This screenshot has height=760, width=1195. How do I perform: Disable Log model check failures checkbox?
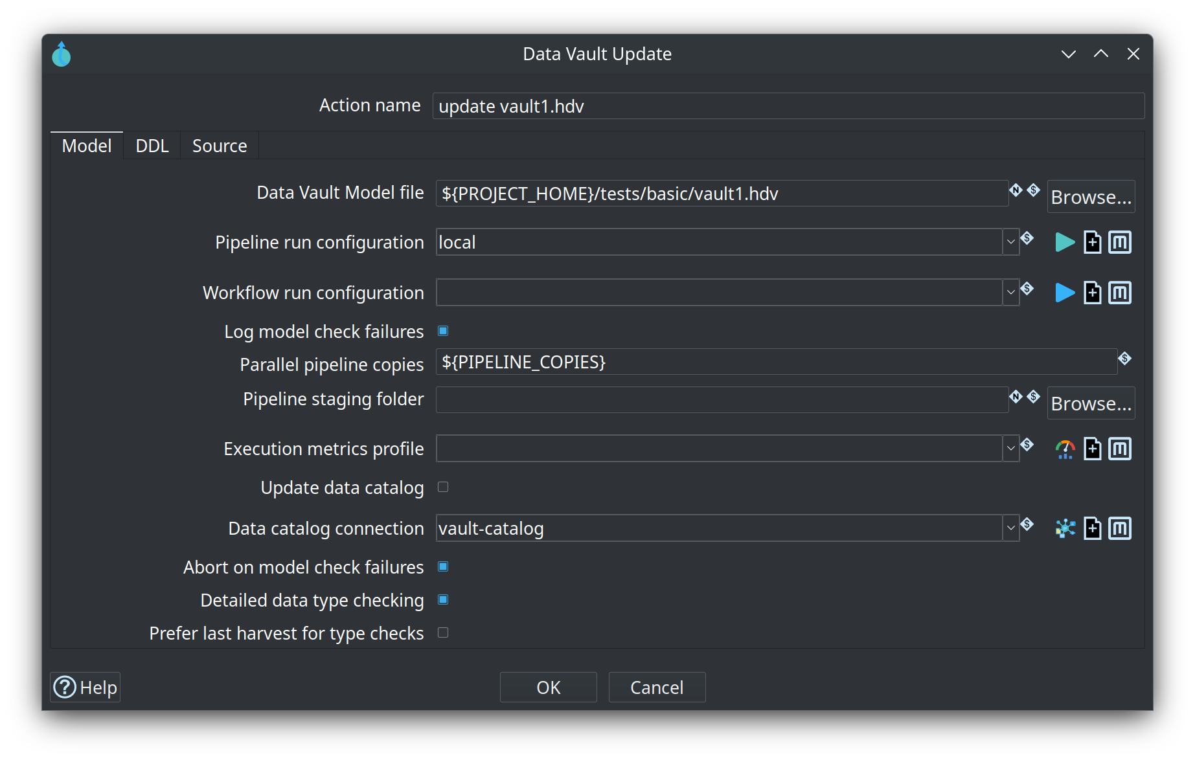(x=443, y=331)
